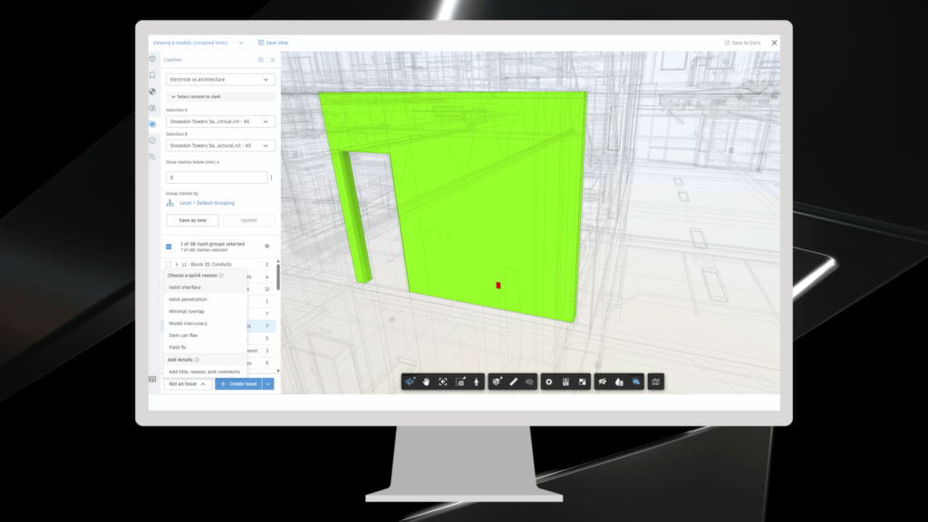Enable First person walk tool
Image resolution: width=928 pixels, height=522 pixels.
(x=476, y=382)
